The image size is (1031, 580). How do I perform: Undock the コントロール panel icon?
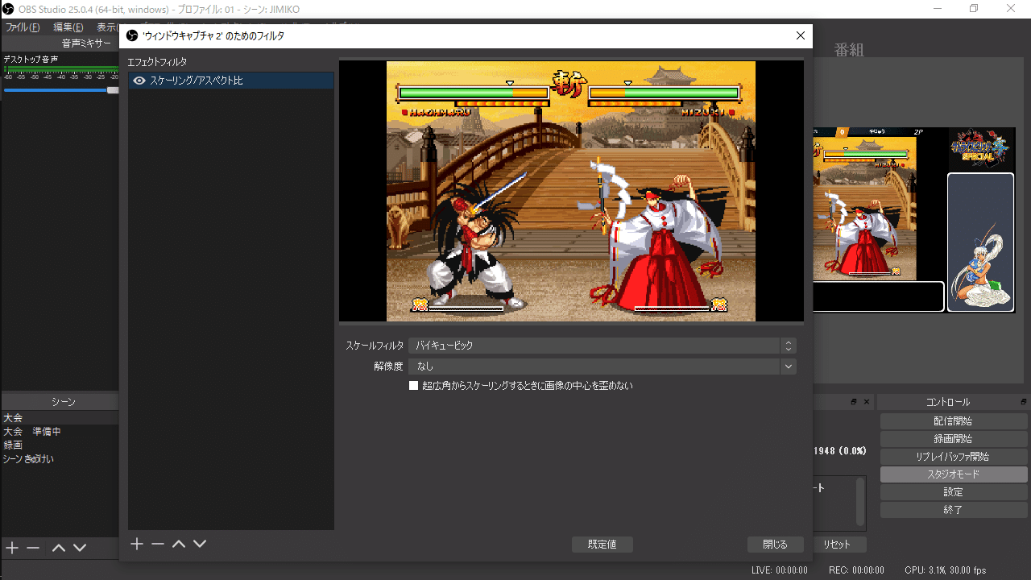coord(1024,401)
